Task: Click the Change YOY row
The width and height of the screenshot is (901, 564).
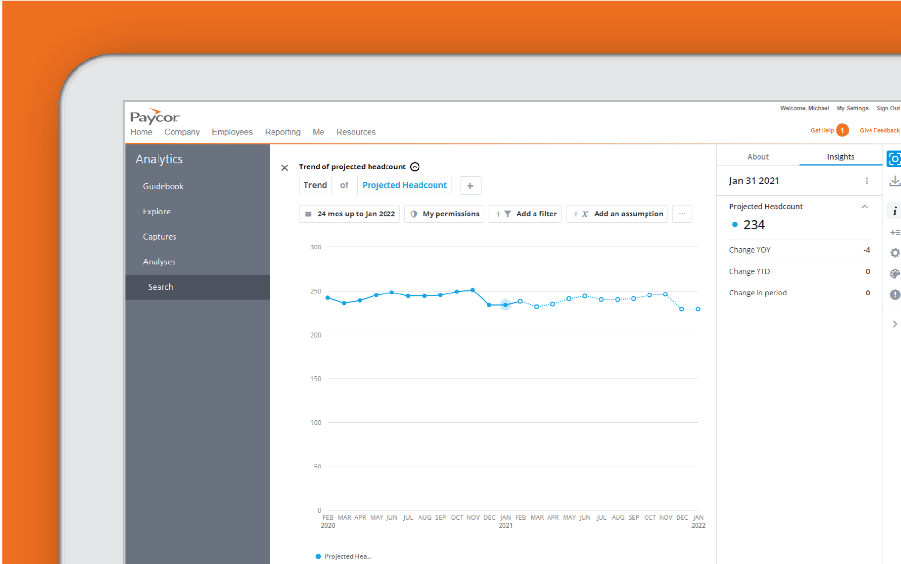Action: tap(799, 250)
